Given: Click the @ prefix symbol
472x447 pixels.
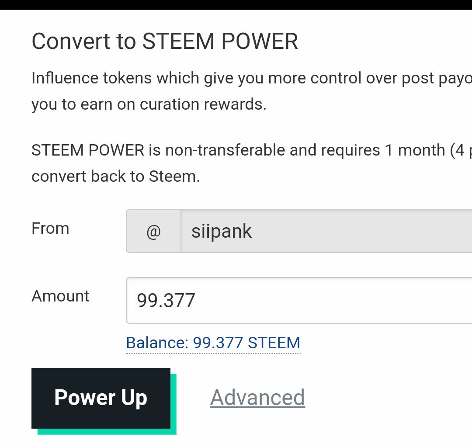Looking at the screenshot, I should (153, 232).
